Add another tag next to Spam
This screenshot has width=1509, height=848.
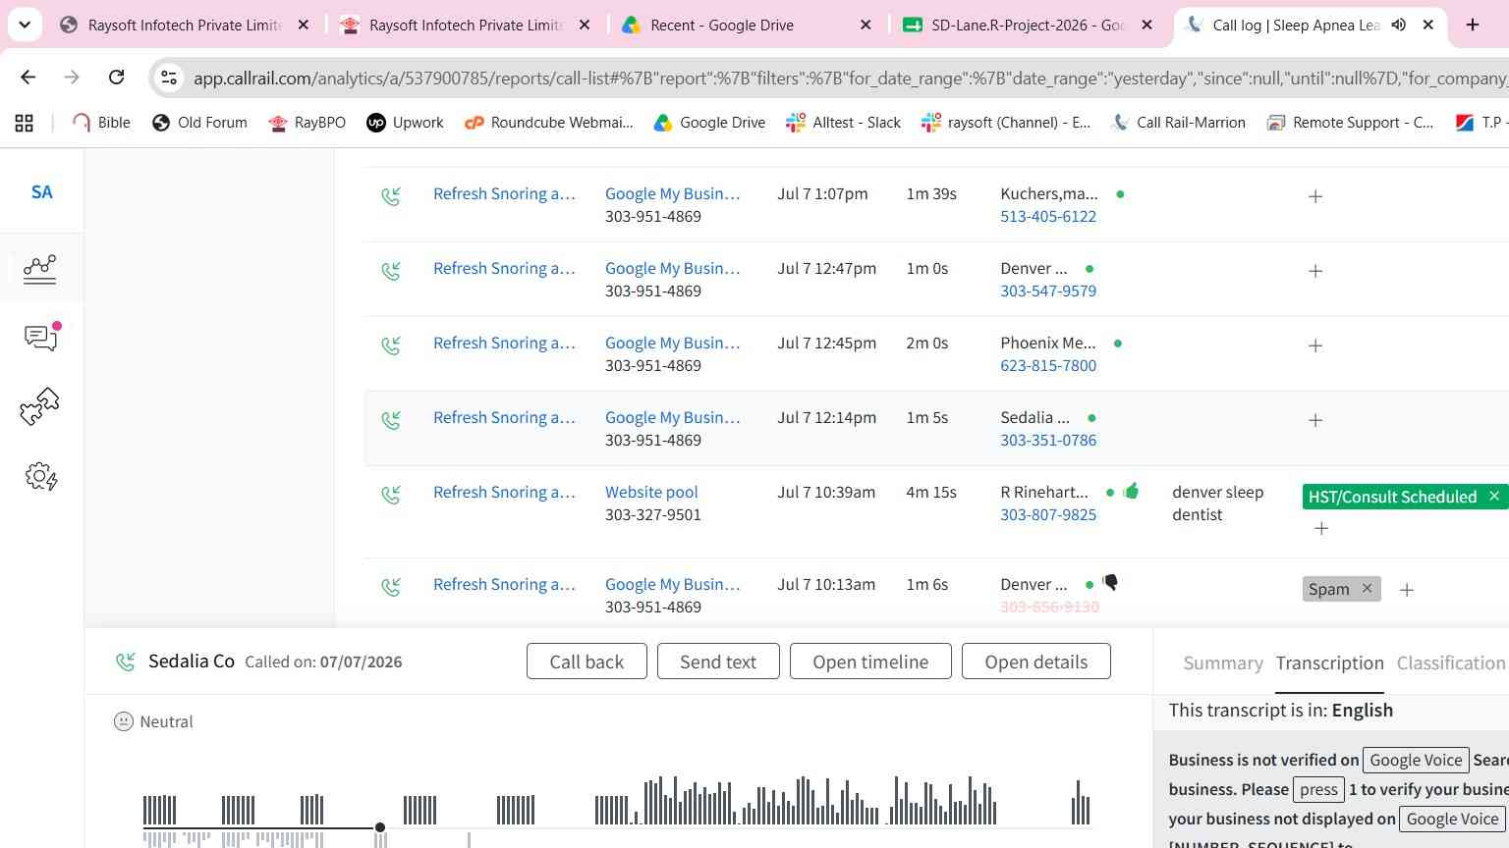(1407, 590)
